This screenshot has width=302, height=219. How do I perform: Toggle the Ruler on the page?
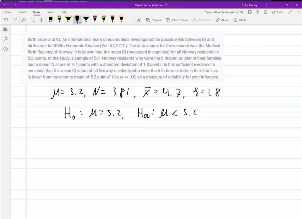(222, 20)
